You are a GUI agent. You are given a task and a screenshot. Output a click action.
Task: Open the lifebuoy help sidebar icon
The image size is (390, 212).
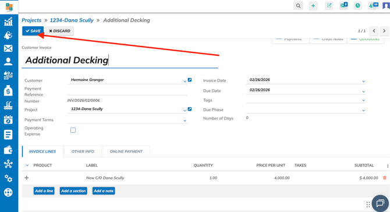pos(8,192)
